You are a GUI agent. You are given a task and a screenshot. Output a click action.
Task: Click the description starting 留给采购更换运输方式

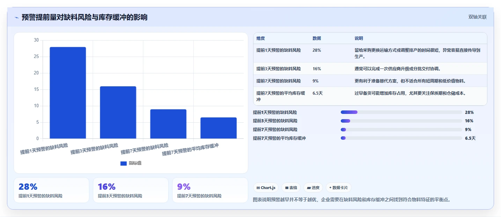tap(418, 53)
